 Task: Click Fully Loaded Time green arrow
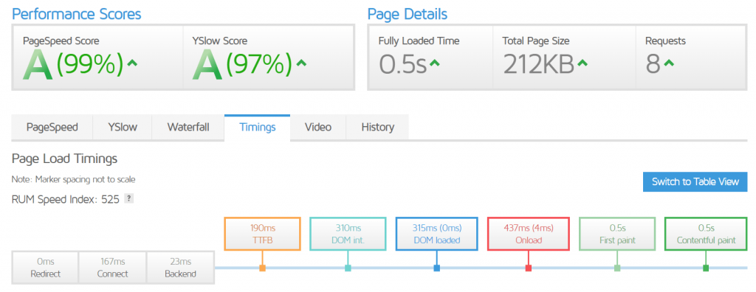tap(434, 63)
